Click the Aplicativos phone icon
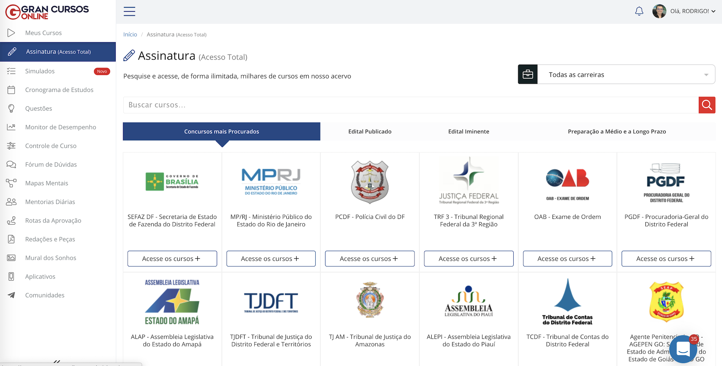This screenshot has width=722, height=366. [11, 276]
